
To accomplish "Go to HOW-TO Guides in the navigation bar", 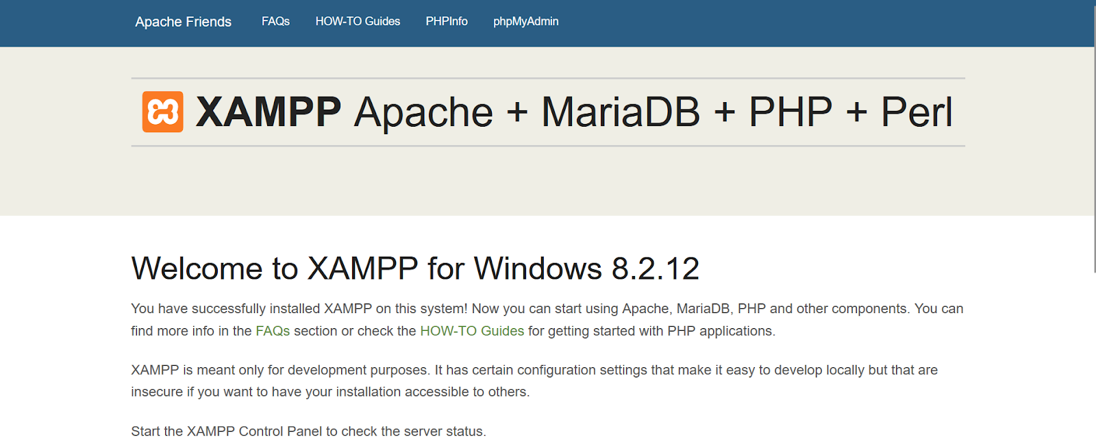I will 358,22.
